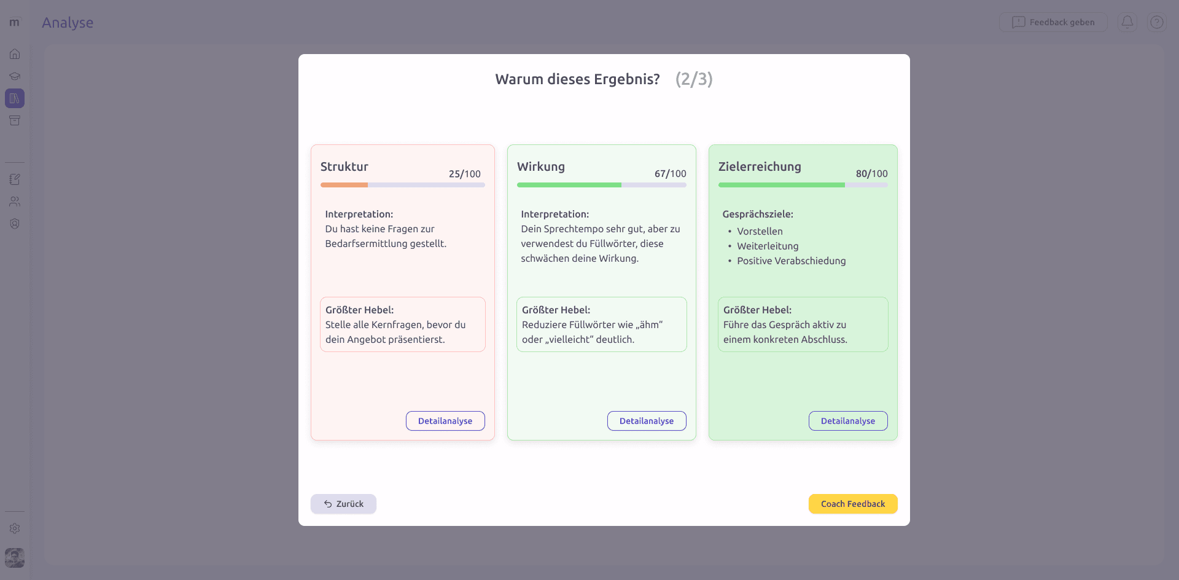Click the 80/100 score
Viewport: 1179px width, 580px height.
pos(872,174)
